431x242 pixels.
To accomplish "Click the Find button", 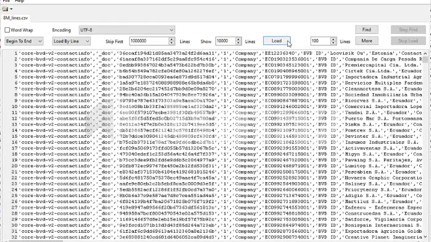I will pyautogui.click(x=367, y=30).
